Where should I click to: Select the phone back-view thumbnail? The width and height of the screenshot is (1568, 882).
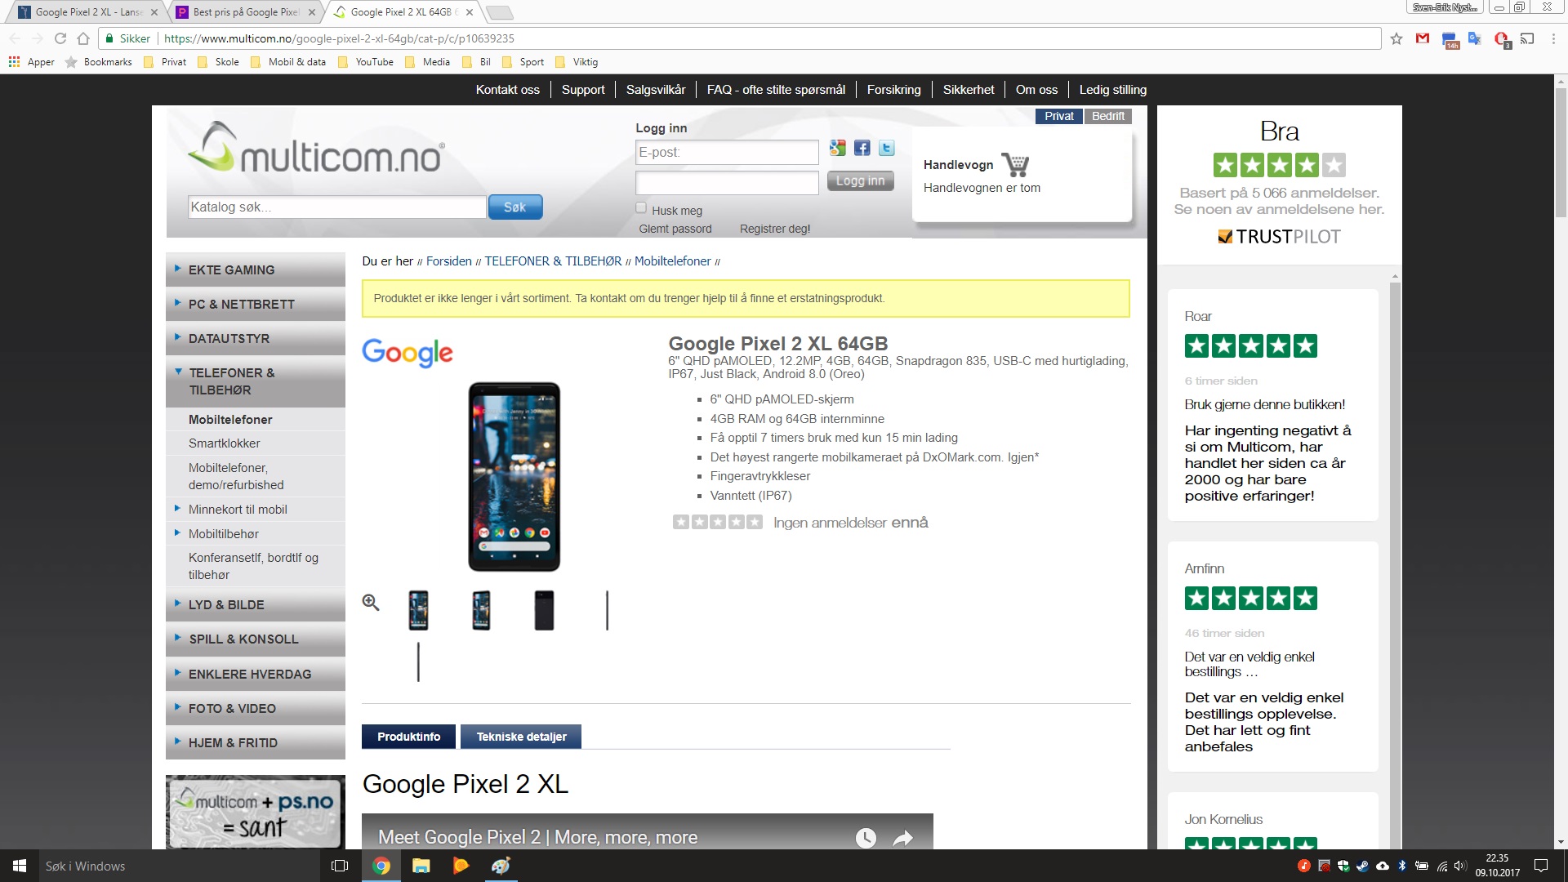tap(544, 610)
